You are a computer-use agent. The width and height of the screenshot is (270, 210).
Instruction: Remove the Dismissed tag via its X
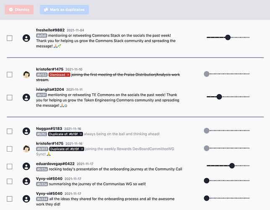tap(68, 75)
